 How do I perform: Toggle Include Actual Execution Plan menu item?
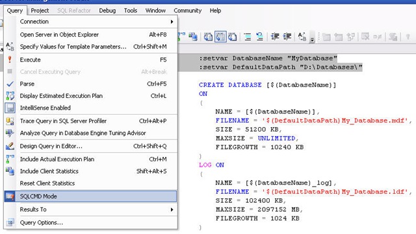90,159
